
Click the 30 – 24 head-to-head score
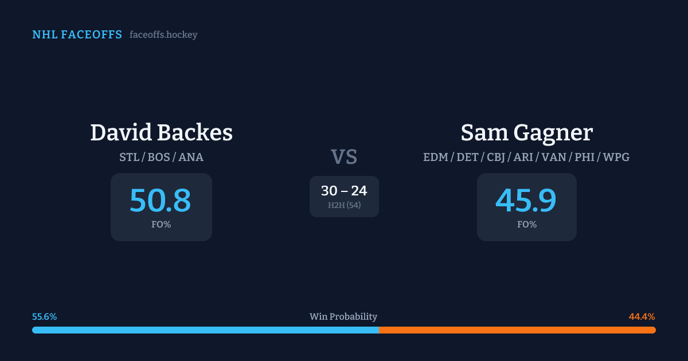coord(344,191)
